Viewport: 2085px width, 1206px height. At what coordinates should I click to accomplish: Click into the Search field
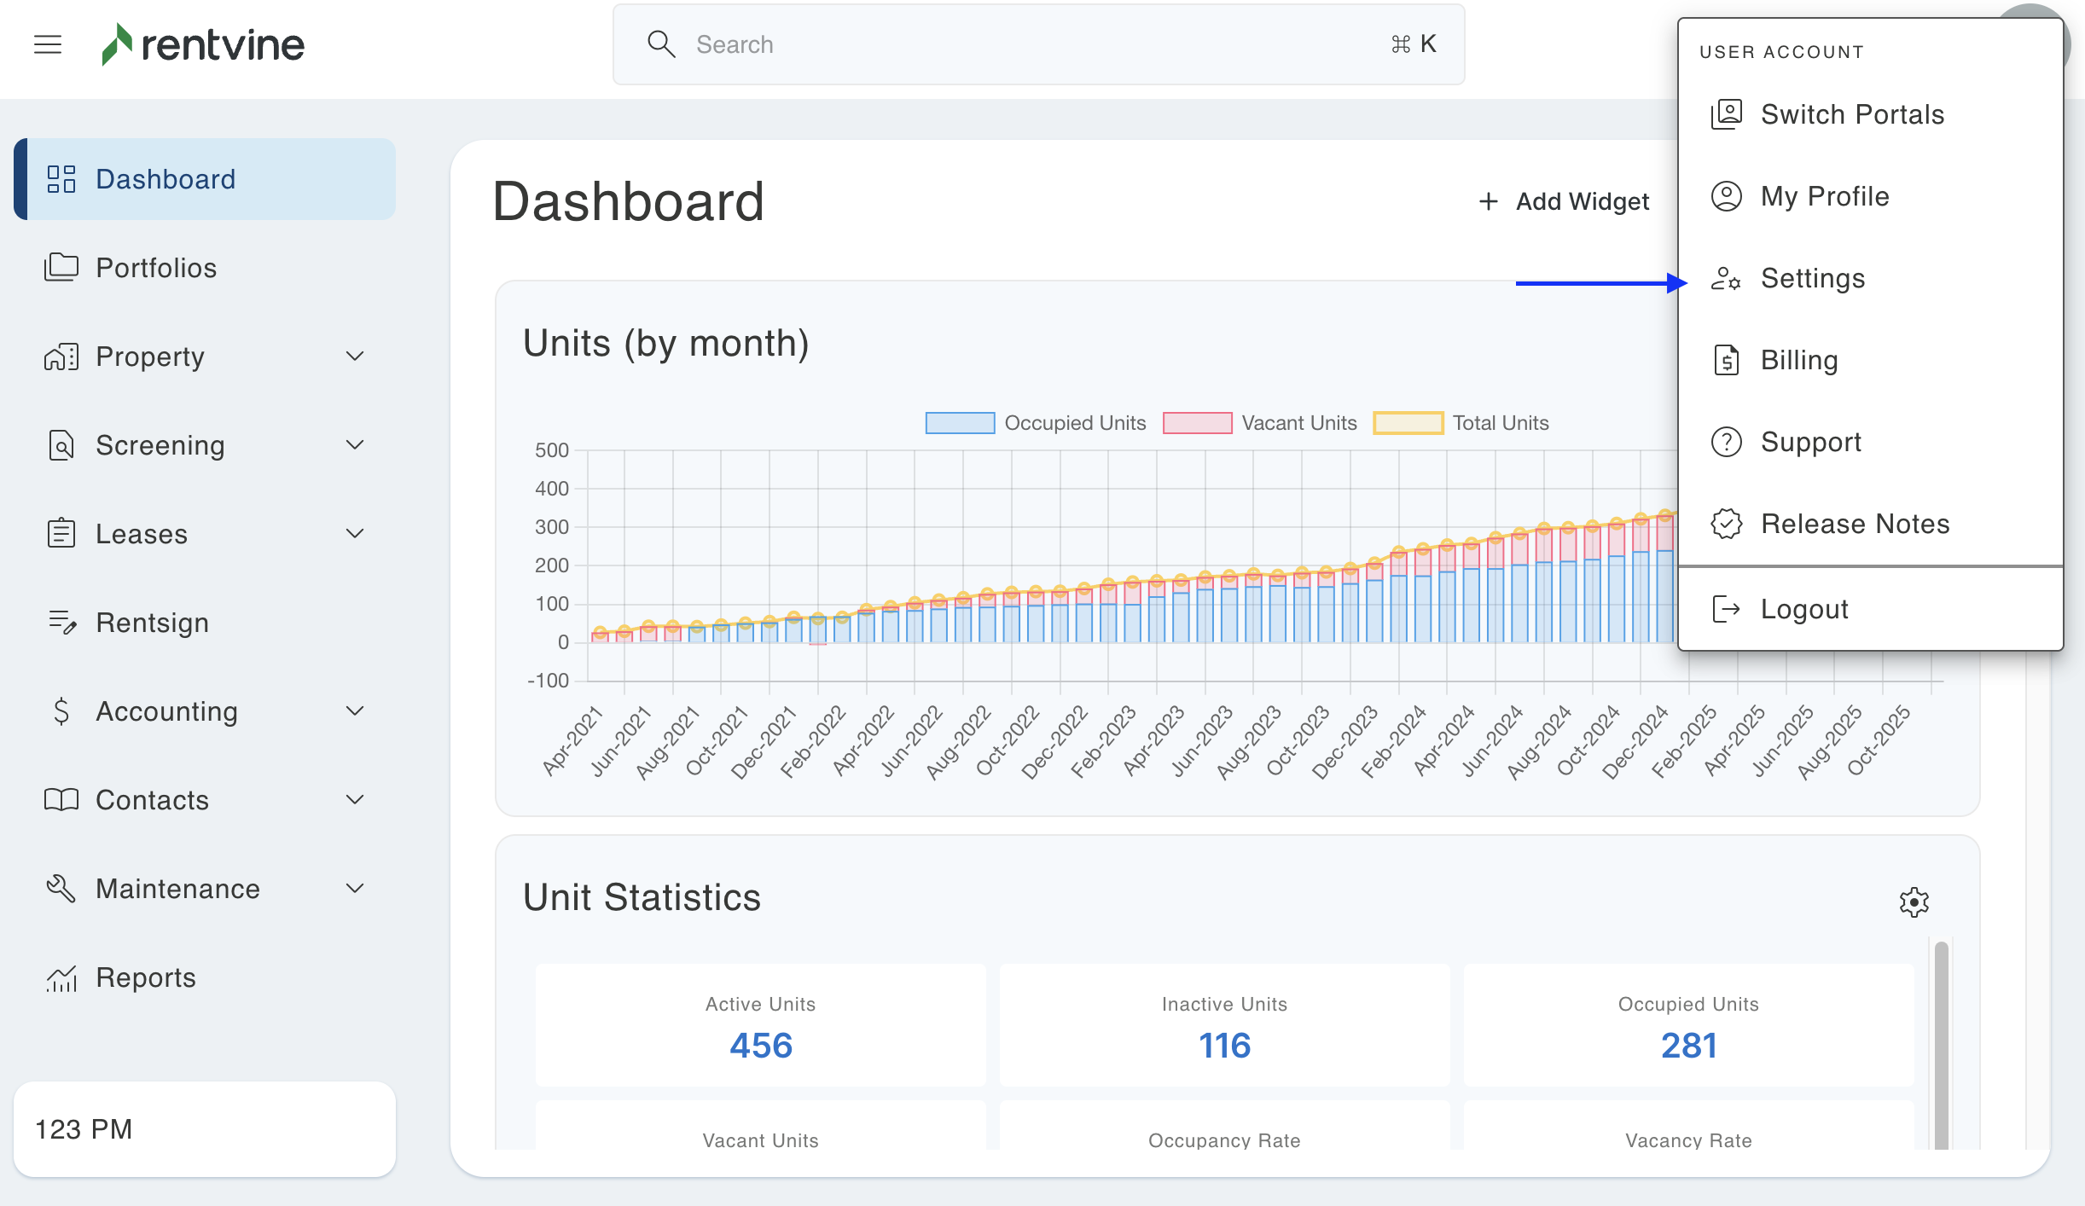click(1037, 44)
